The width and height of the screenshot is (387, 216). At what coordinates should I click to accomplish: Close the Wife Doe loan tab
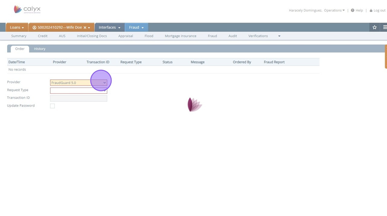pyautogui.click(x=85, y=28)
